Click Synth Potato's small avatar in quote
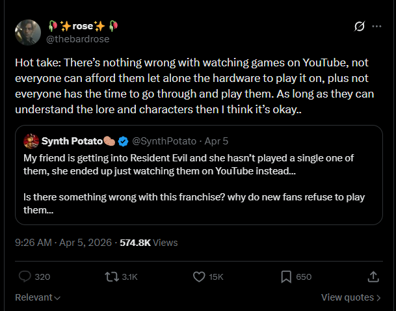Viewport: 396px width, 311px height. tap(30, 141)
